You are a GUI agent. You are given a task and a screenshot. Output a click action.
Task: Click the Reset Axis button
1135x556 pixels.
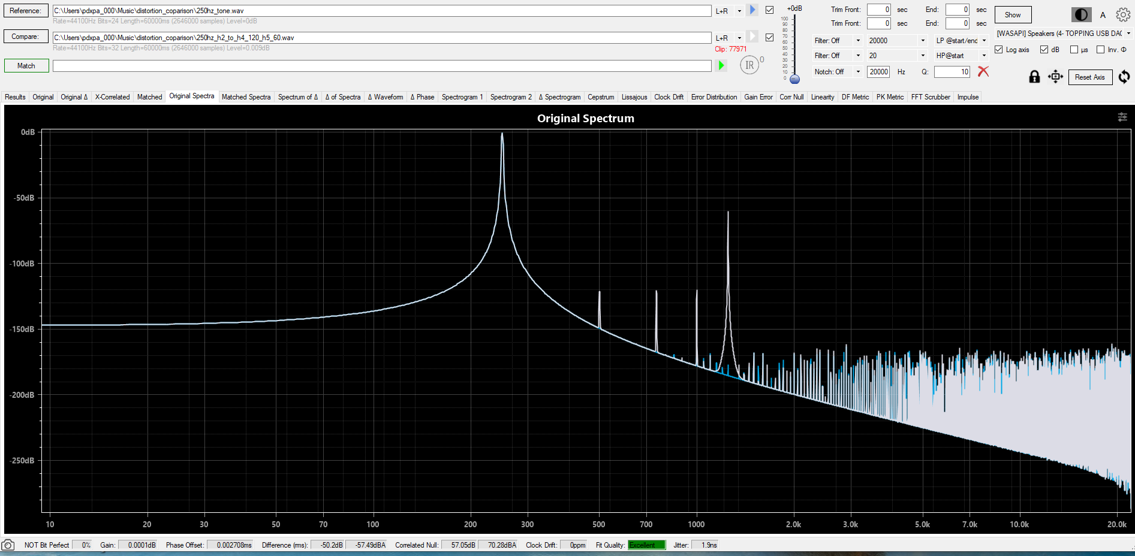(x=1090, y=77)
